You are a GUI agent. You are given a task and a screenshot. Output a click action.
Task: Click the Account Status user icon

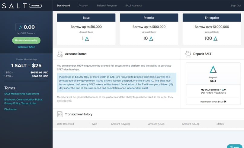click(60, 54)
